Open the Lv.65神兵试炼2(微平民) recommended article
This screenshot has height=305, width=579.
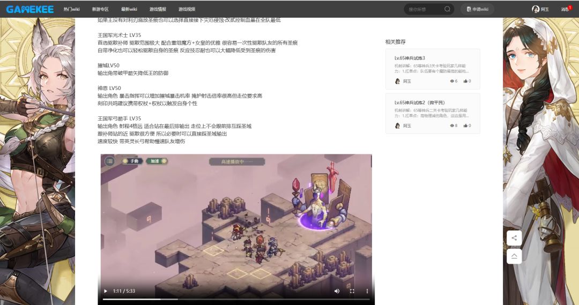433,113
